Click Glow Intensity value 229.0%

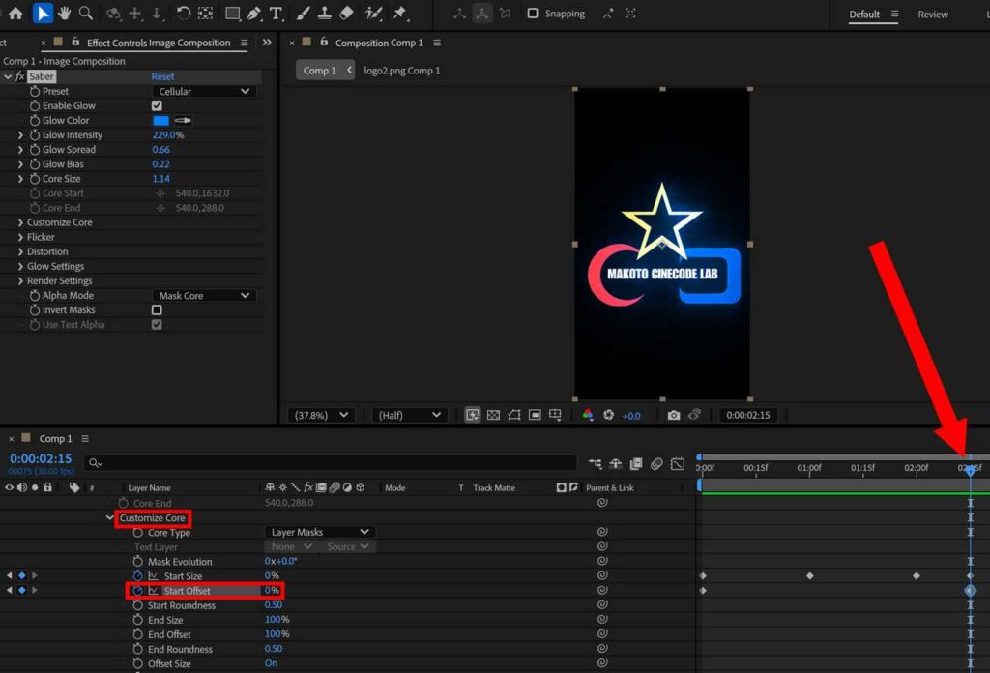167,135
